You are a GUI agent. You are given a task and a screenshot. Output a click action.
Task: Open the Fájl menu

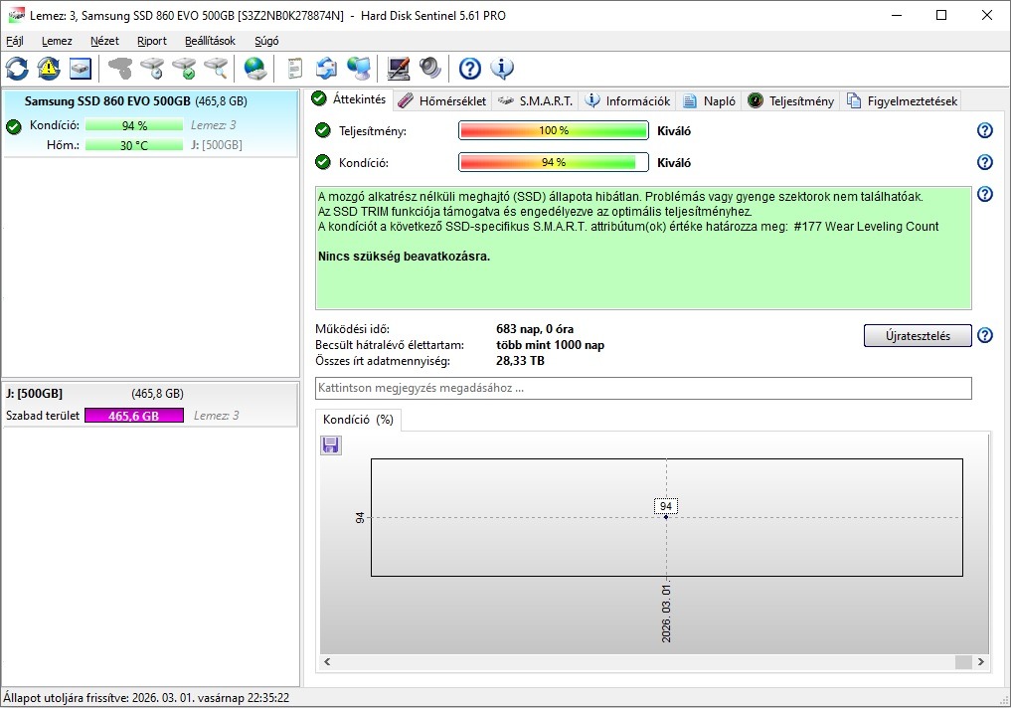(14, 41)
